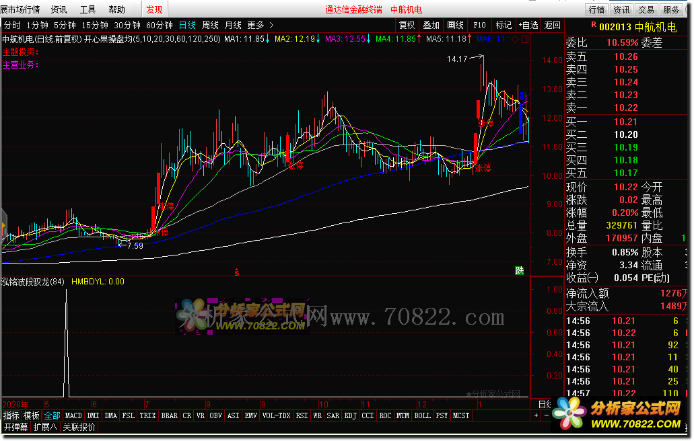
Task: Click the chevron arrow after 更多
Action: pyautogui.click(x=271, y=26)
